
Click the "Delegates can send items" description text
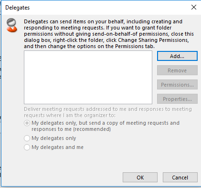point(109,34)
